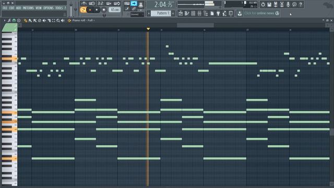Toggle typing keyboard to piano
The image size is (334, 188).
coord(127,4)
